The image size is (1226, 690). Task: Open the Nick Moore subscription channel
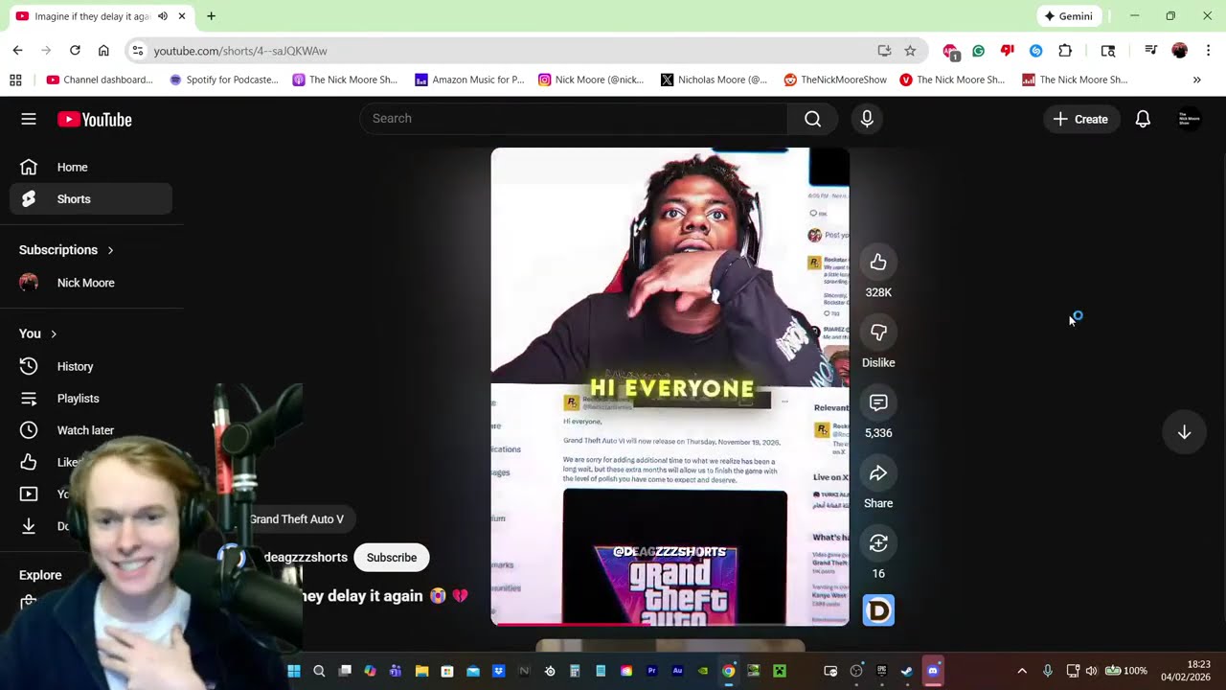[91, 283]
